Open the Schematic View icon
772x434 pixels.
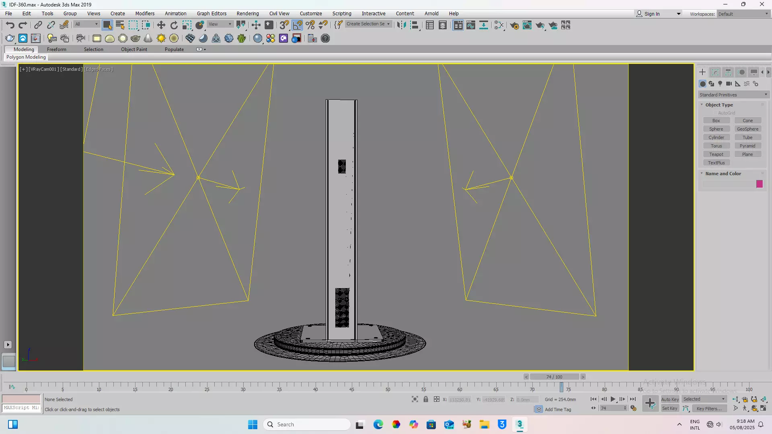coord(483,25)
